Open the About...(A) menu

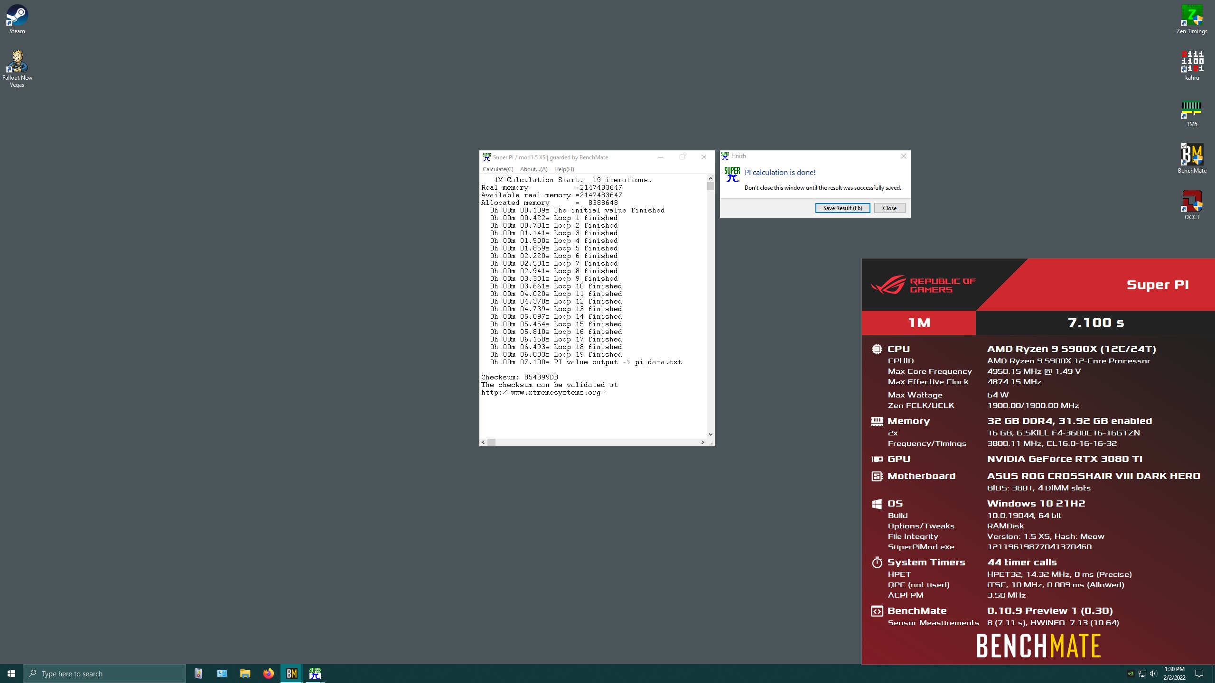click(533, 169)
